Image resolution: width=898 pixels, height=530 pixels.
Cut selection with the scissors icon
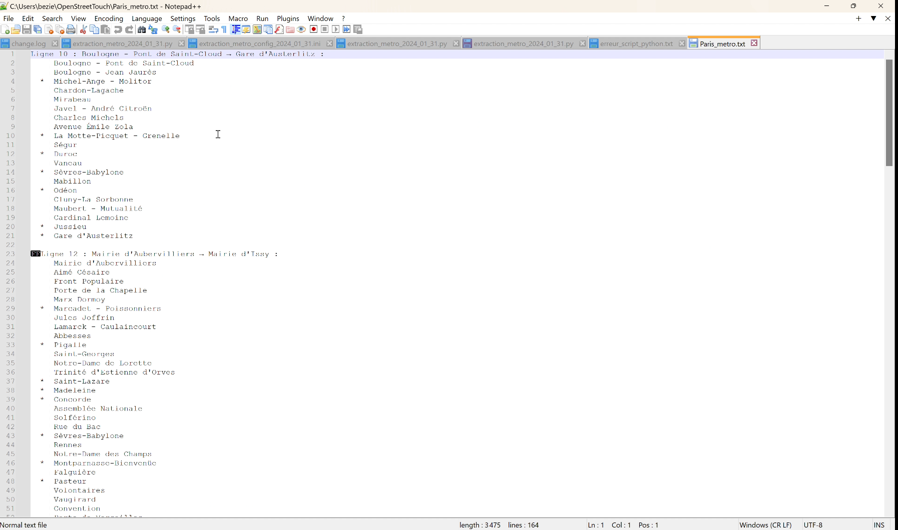(x=83, y=29)
